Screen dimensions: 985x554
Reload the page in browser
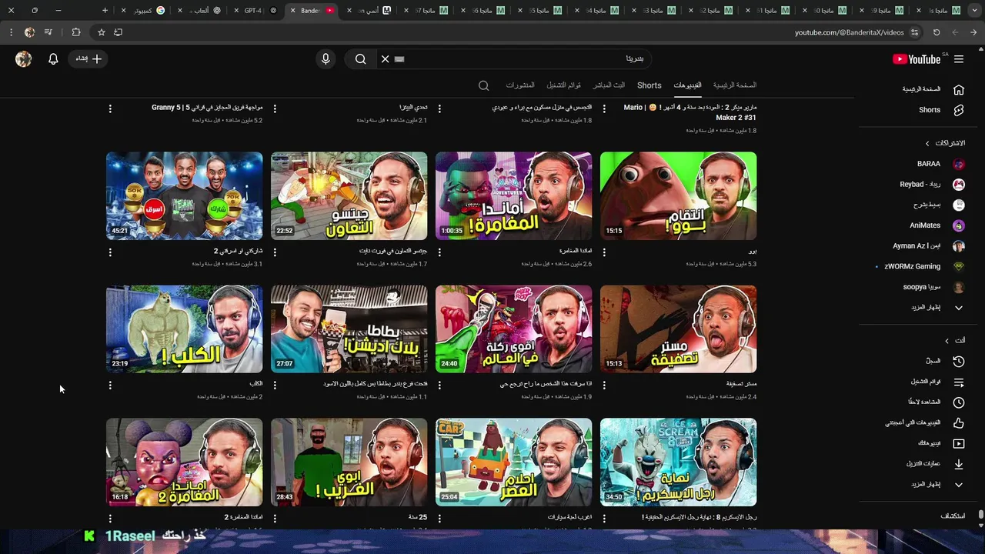coord(937,32)
